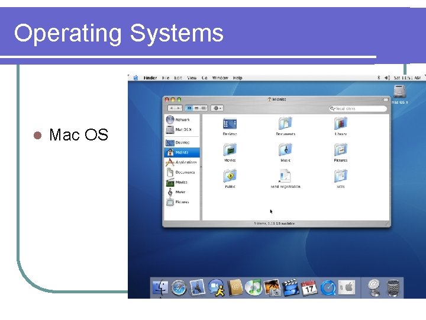The width and height of the screenshot is (426, 320).
Task: Toggle the toolbar with the pill button
Action: (386, 100)
